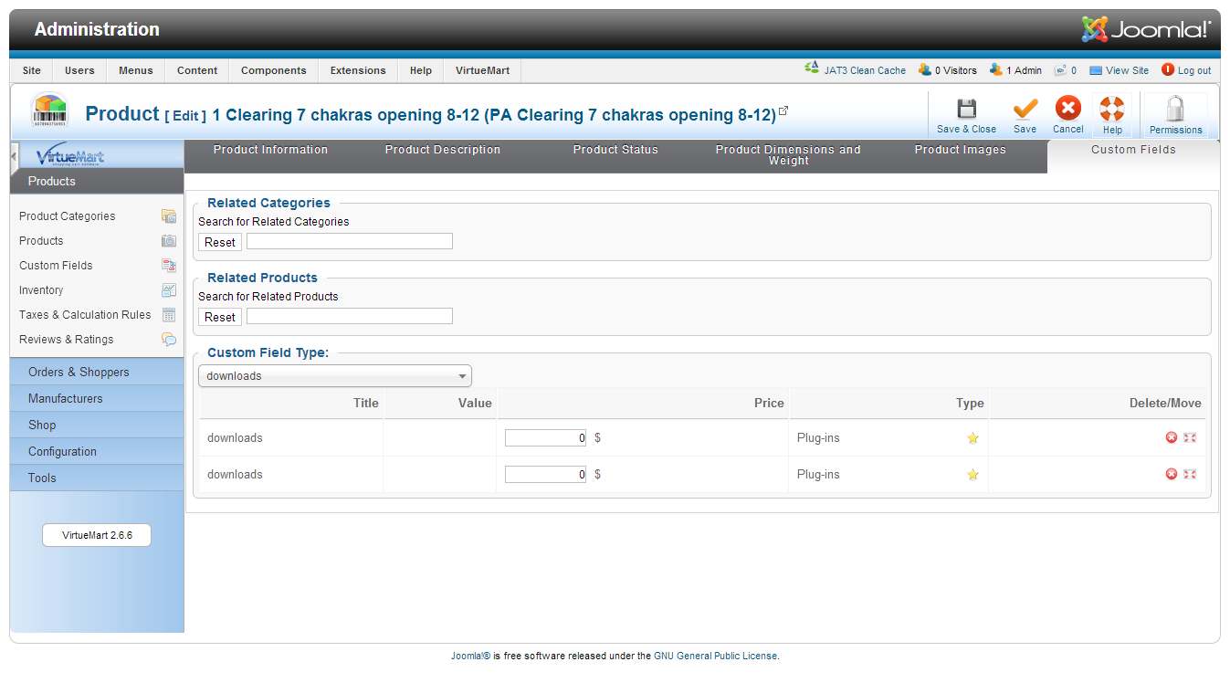1230x683 pixels.
Task: Click move icon on second downloads row
Action: coord(1190,475)
